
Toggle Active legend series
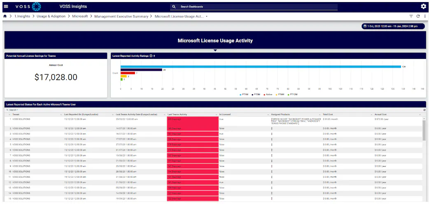tap(268, 94)
